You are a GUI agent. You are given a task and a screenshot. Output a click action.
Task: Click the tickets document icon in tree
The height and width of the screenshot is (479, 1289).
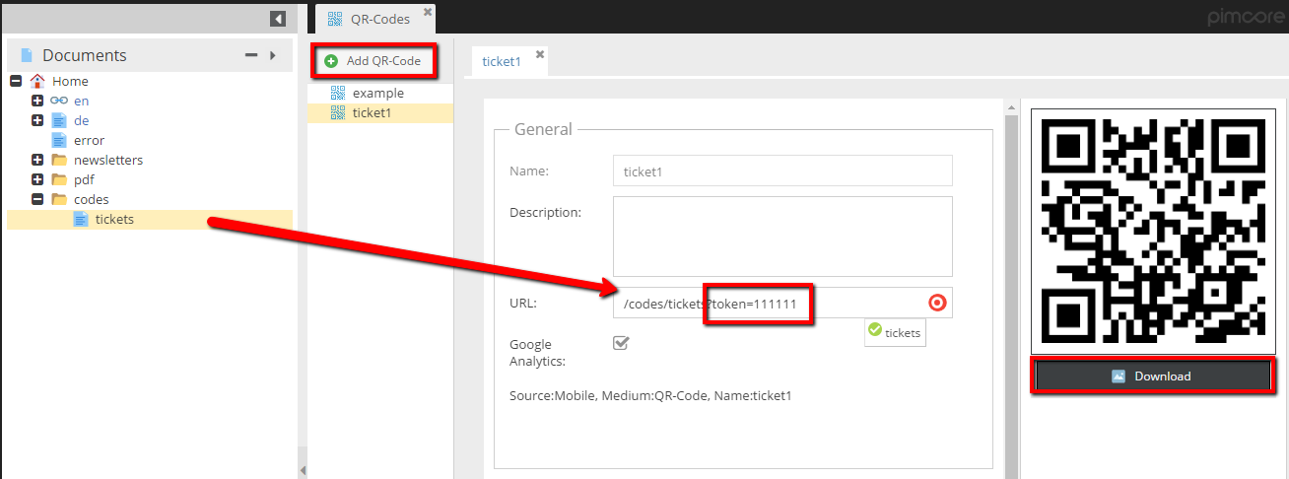click(x=81, y=220)
